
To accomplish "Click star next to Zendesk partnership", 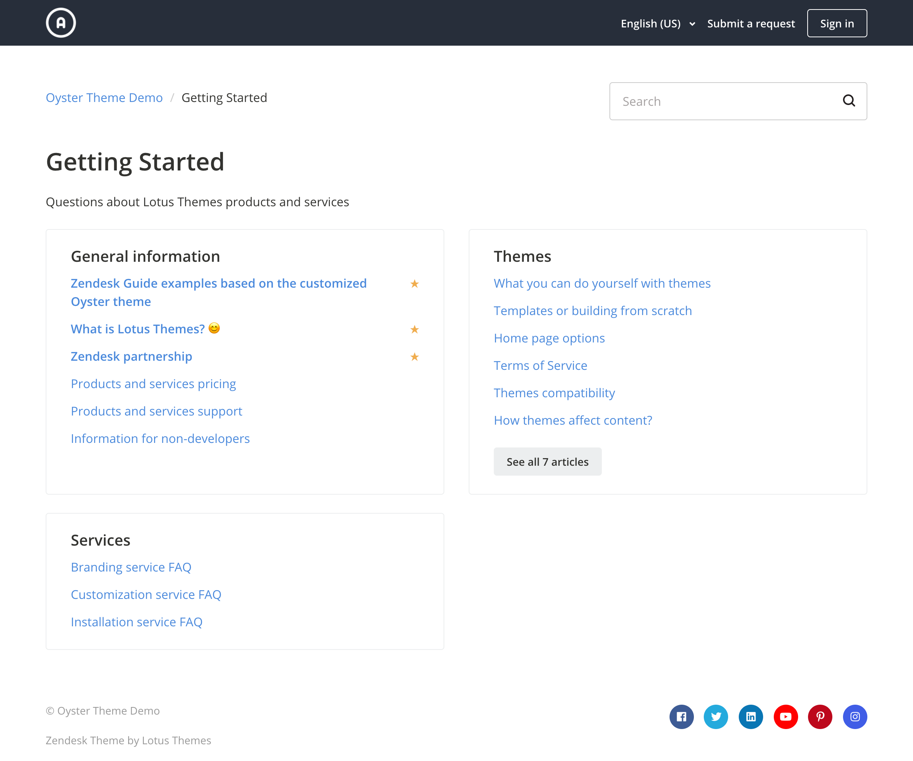I will [x=414, y=357].
